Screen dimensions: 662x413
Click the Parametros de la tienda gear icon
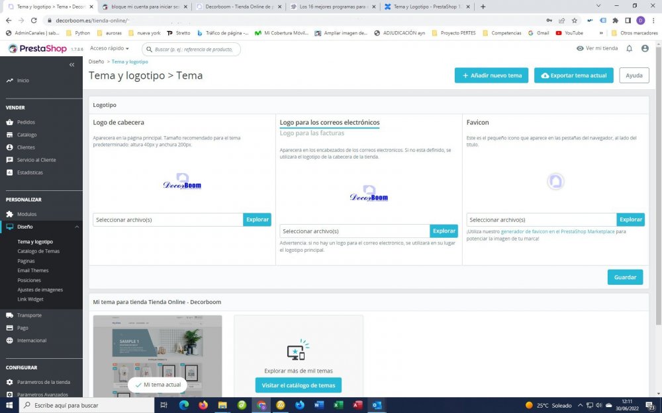tap(10, 382)
